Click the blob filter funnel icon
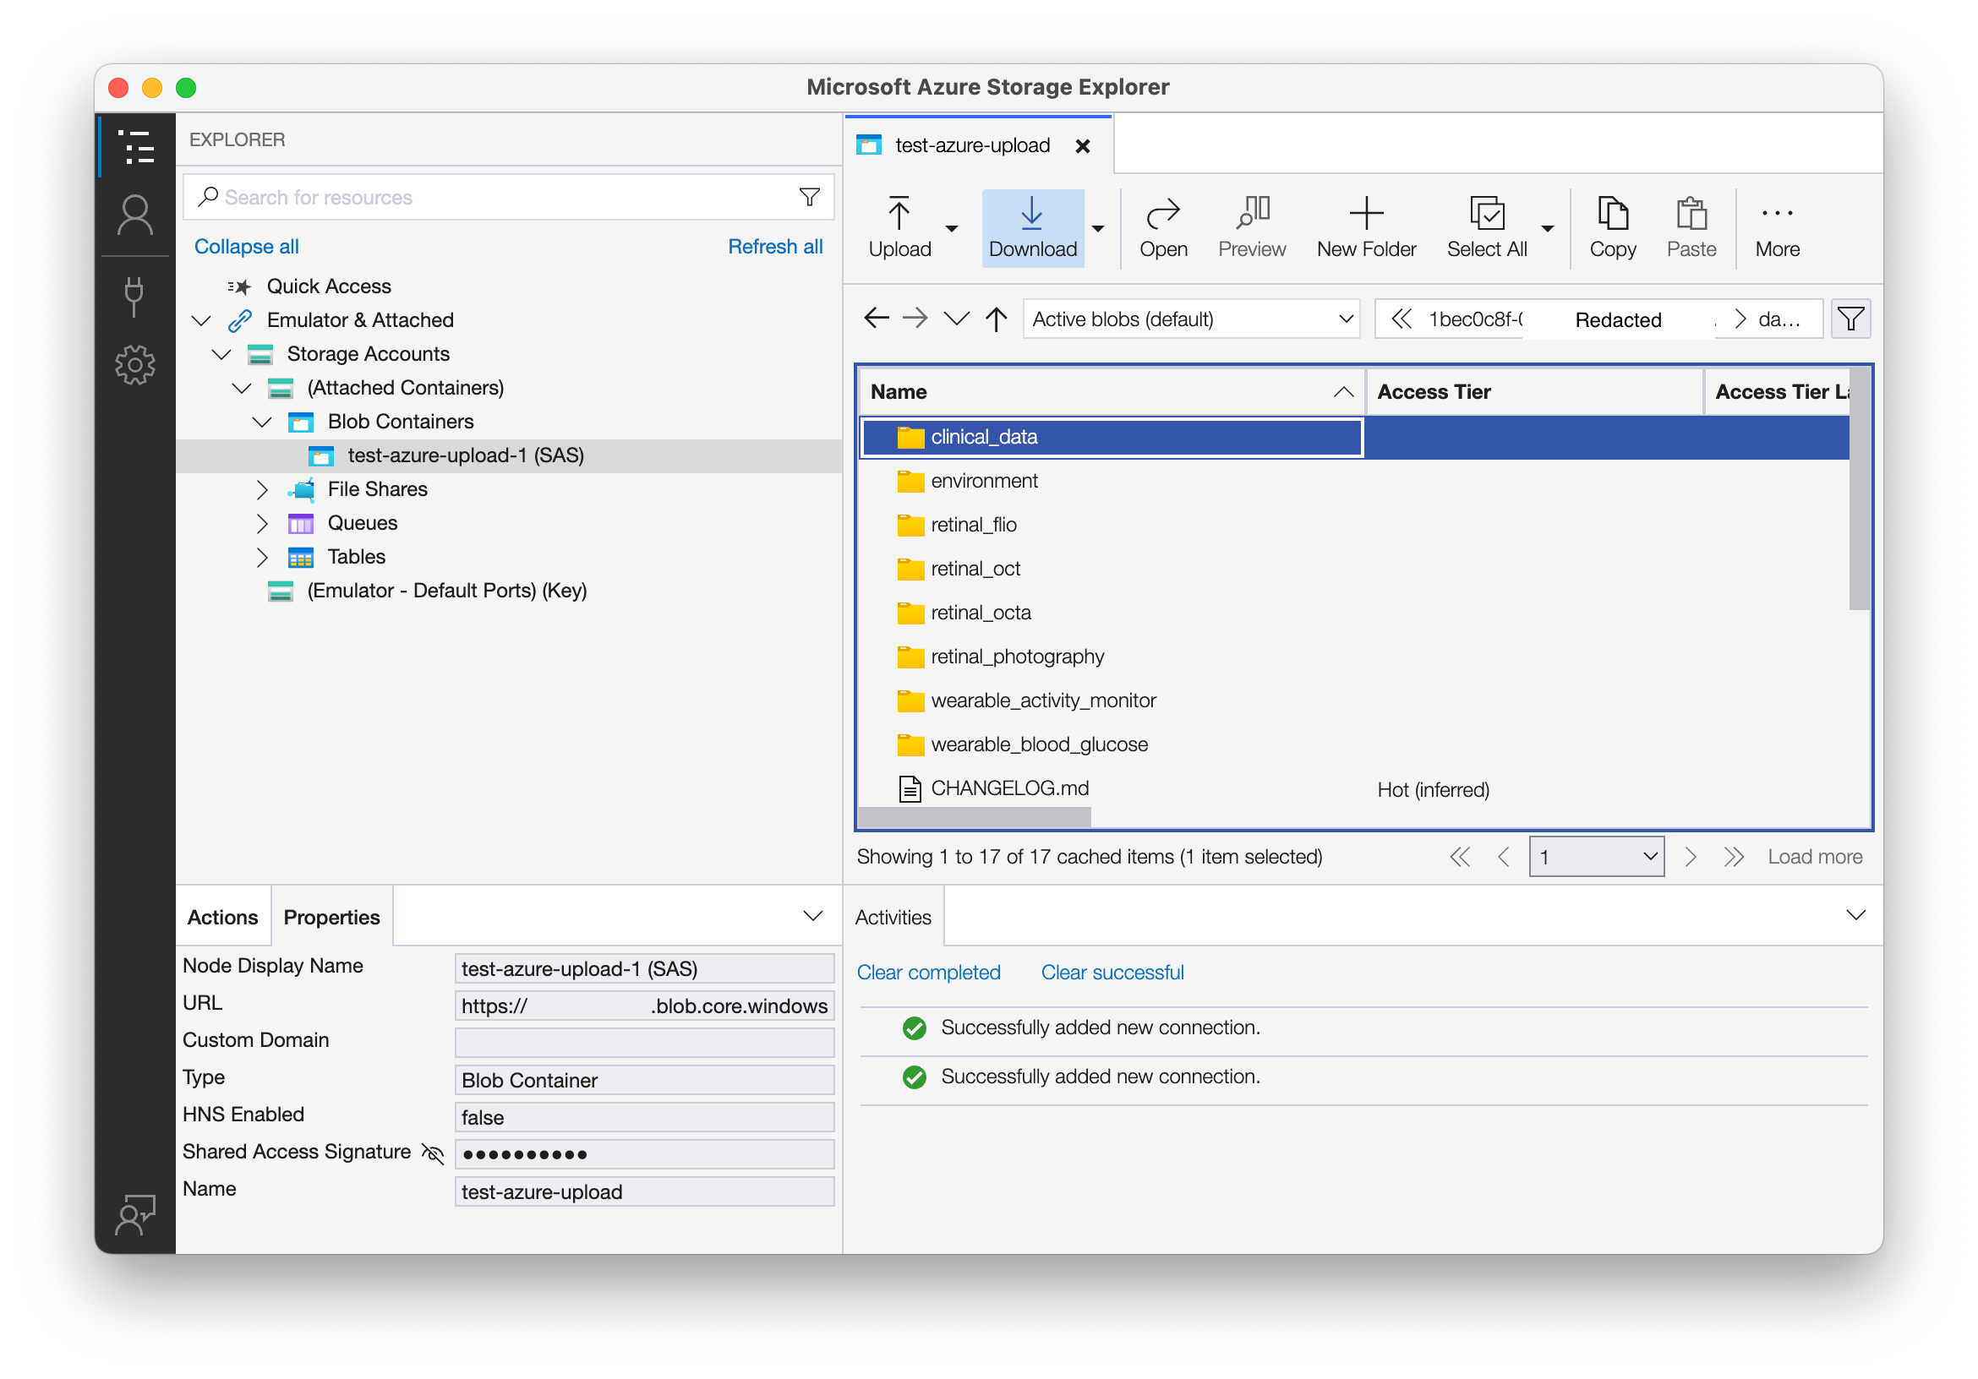Viewport: 1978px width, 1379px height. [1850, 319]
